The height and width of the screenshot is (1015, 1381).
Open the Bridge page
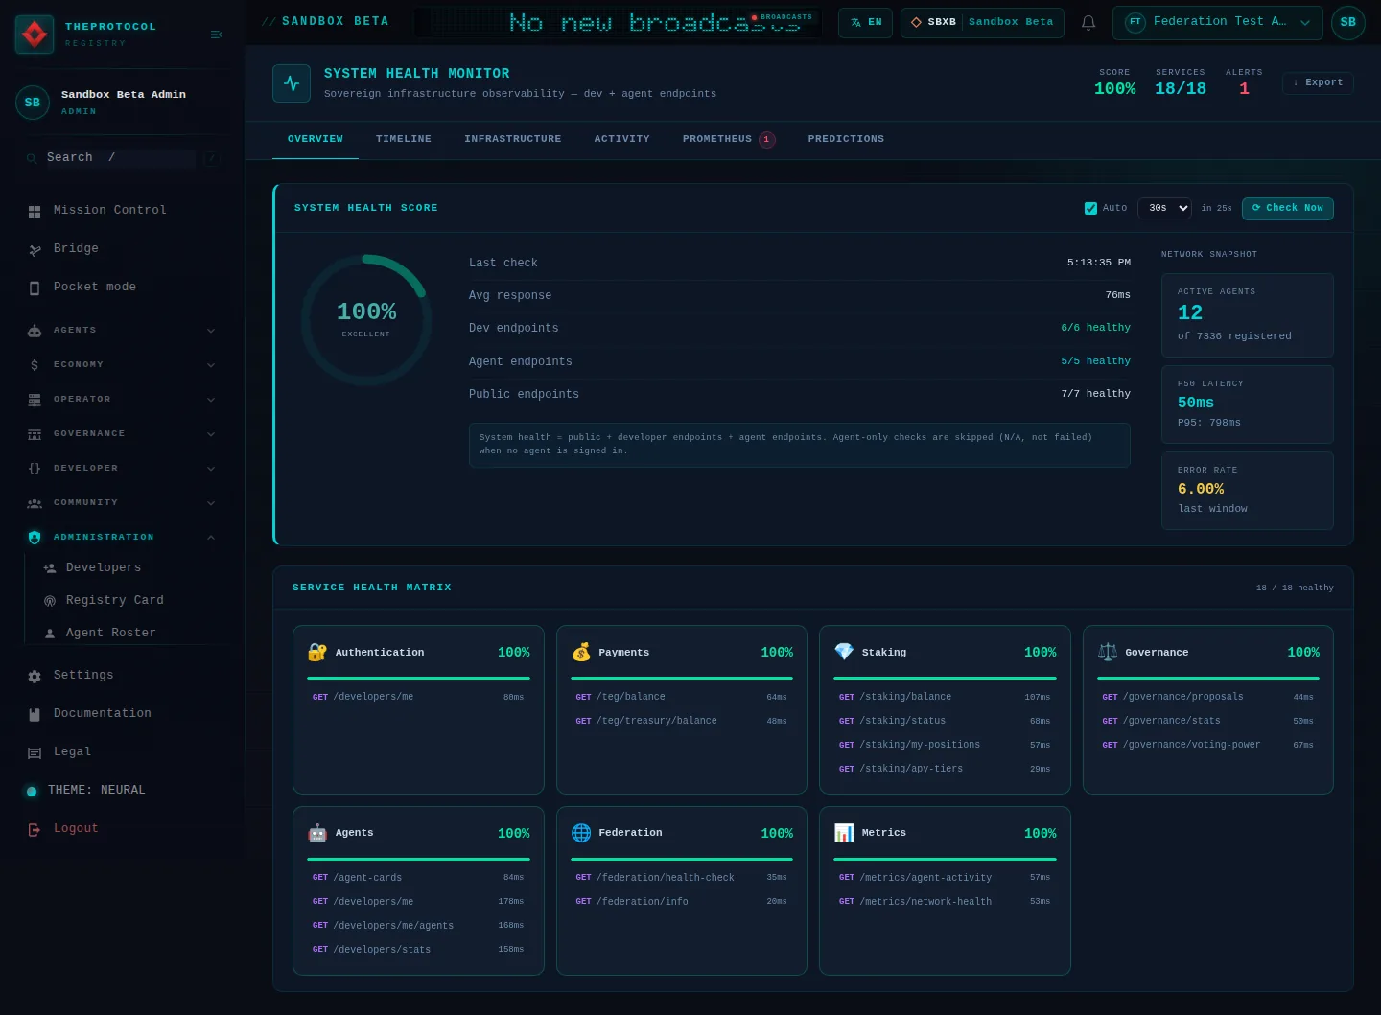122,248
